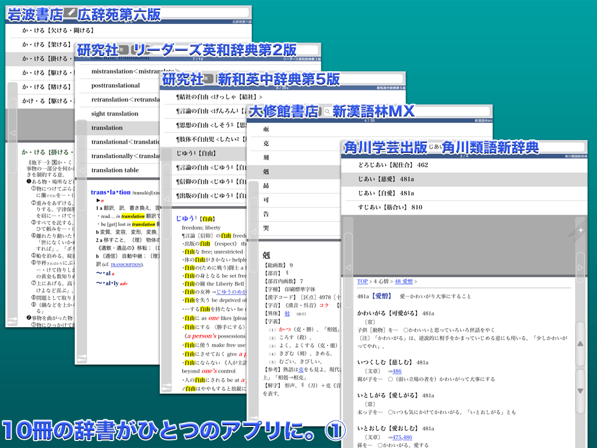Select the 克 row in kanji list
This screenshot has width=597, height=448.
pos(294,143)
